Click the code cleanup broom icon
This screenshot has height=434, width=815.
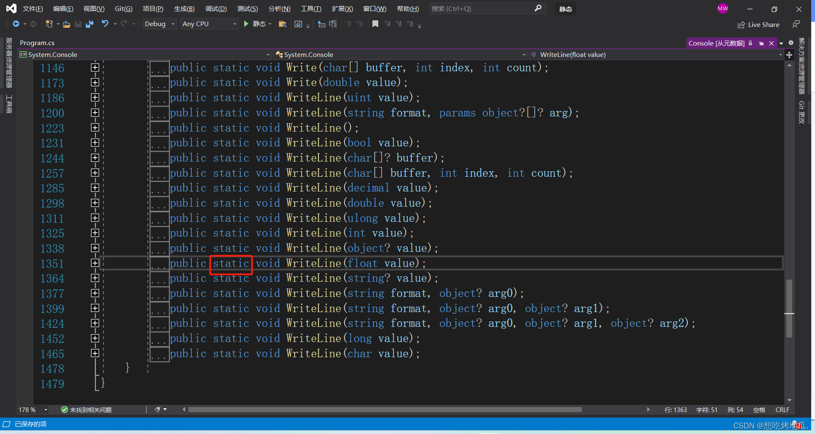tap(158, 410)
